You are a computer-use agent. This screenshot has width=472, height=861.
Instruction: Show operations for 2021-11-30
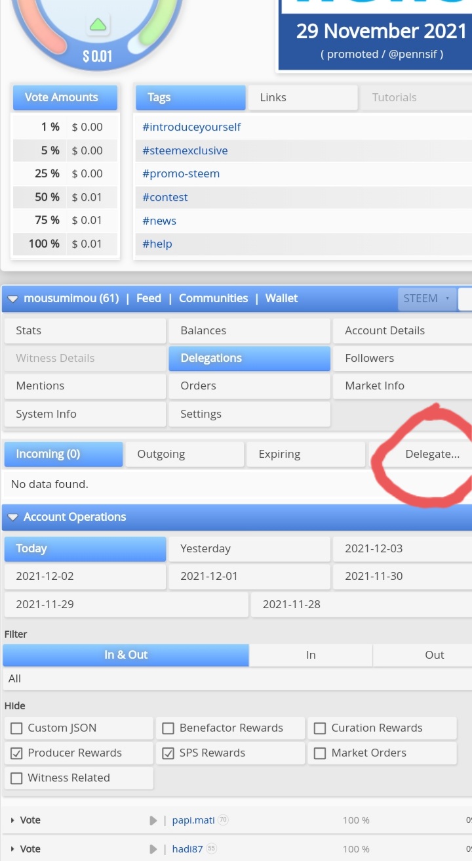click(x=403, y=576)
